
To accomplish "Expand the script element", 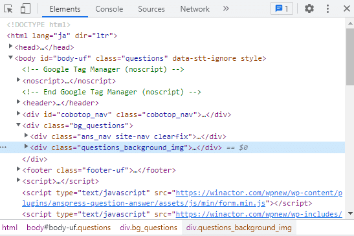I will (18, 180).
